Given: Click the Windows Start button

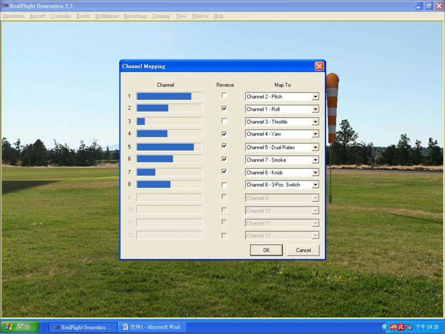Looking at the screenshot, I should 20,327.
